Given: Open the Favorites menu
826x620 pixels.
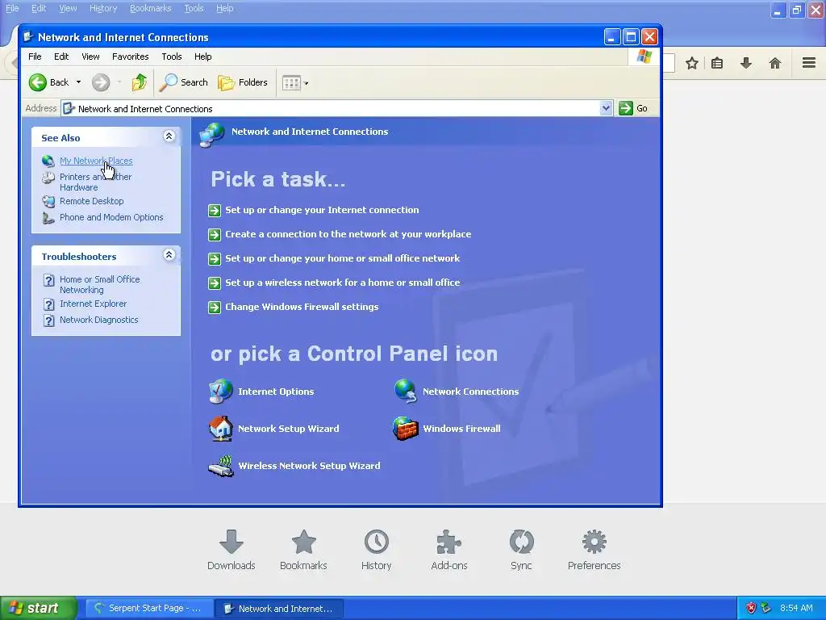Looking at the screenshot, I should (130, 57).
